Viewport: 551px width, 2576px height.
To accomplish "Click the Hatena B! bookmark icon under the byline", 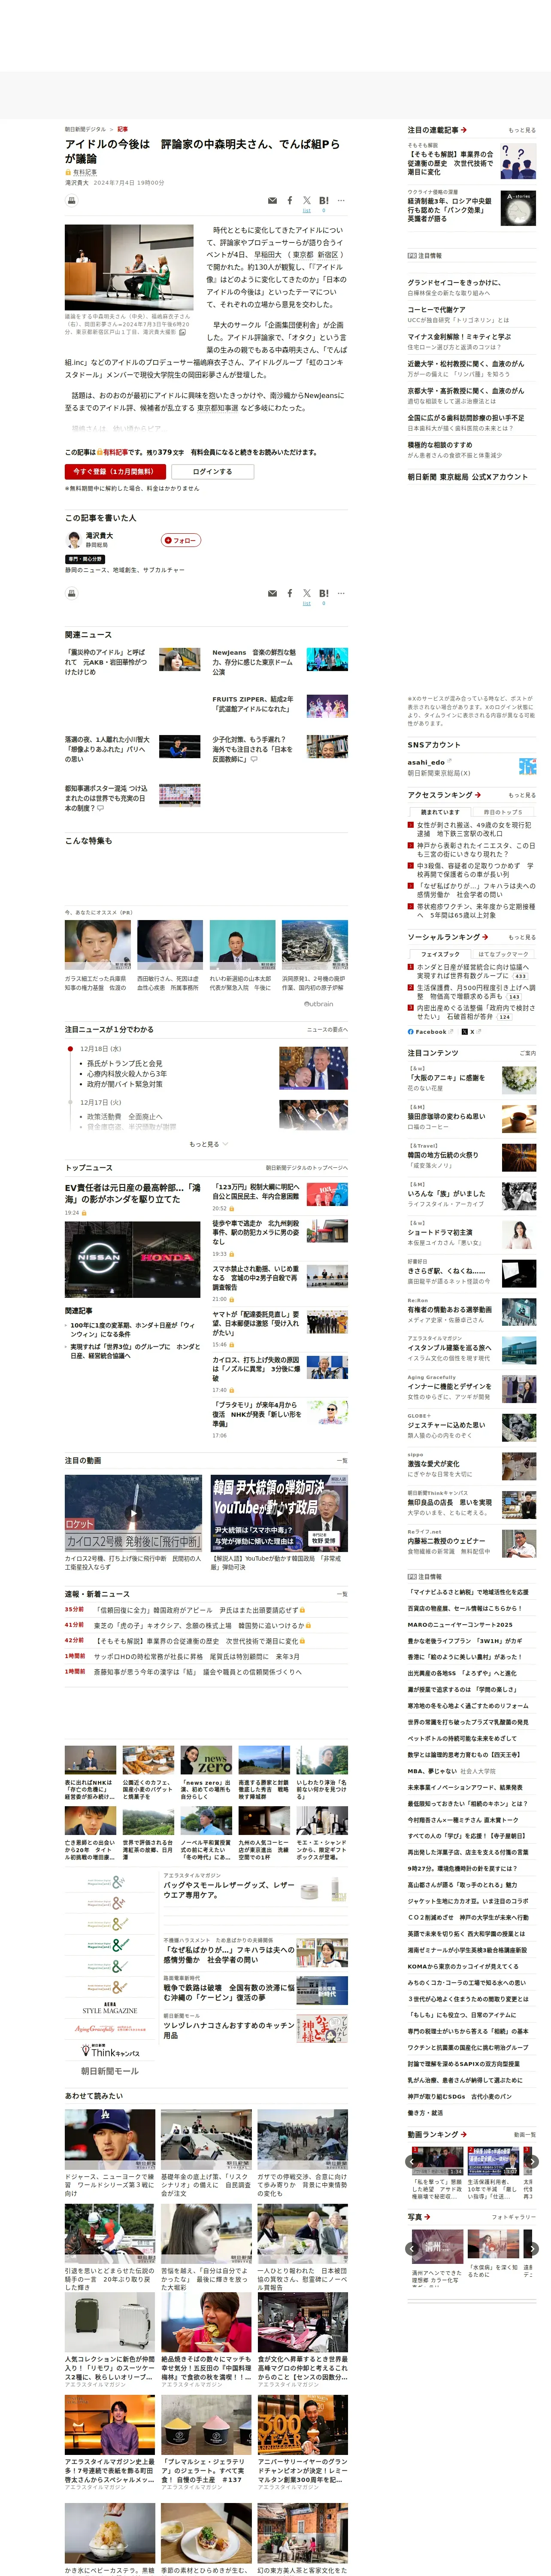I will click(x=324, y=201).
